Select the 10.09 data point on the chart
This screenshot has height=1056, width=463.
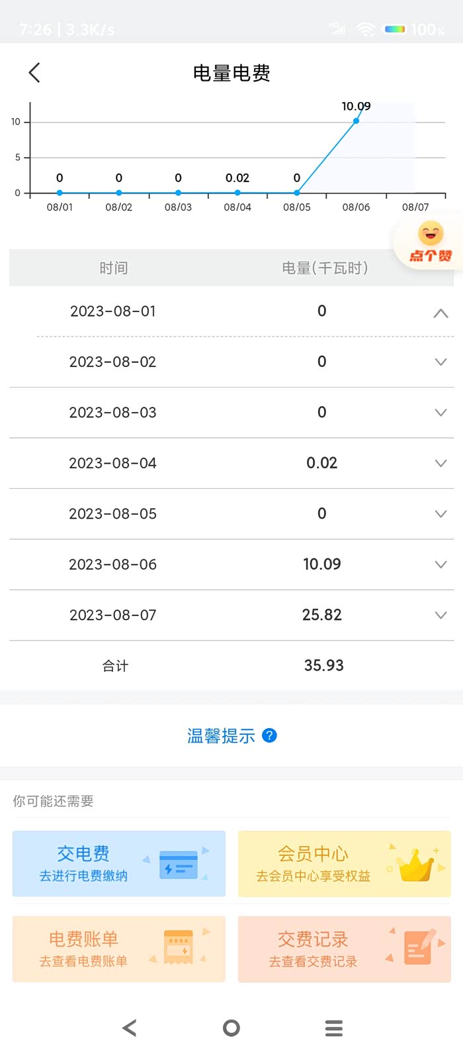356,121
